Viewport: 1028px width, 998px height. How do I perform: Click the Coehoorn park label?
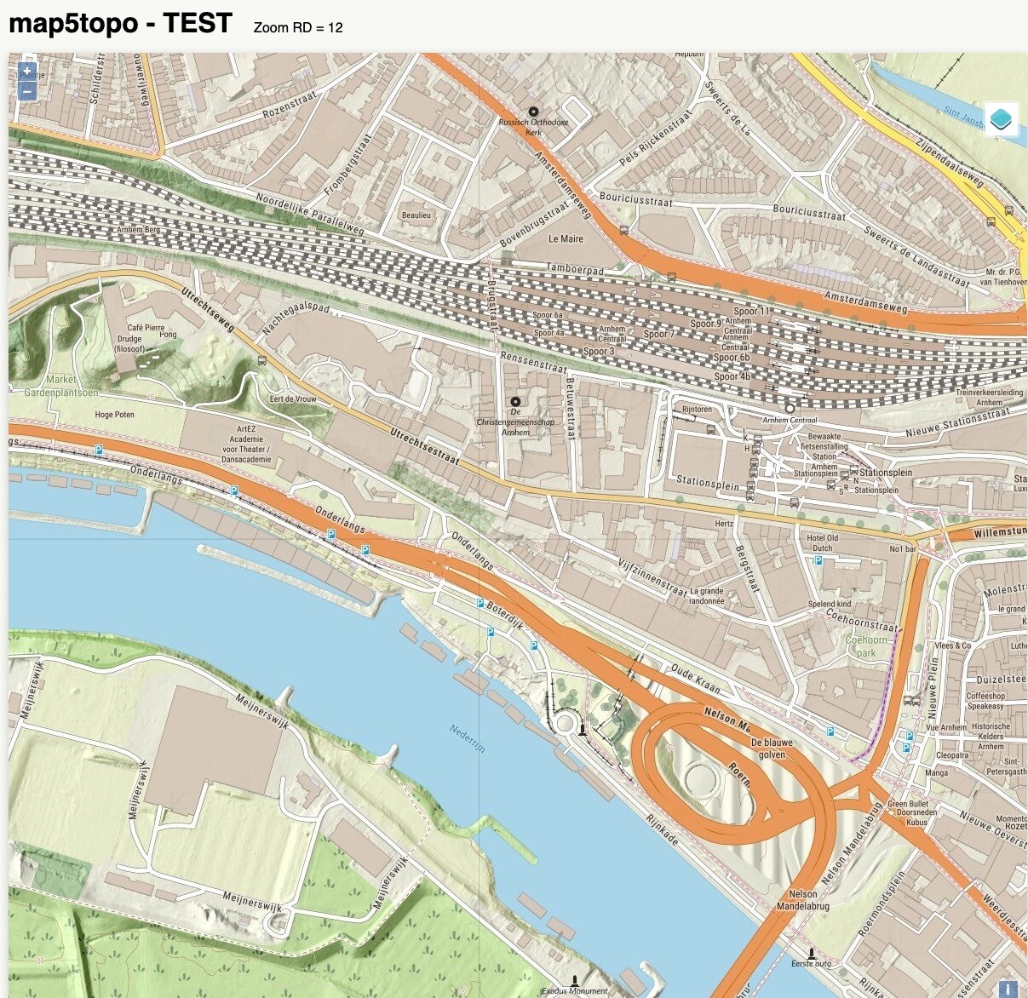(866, 646)
